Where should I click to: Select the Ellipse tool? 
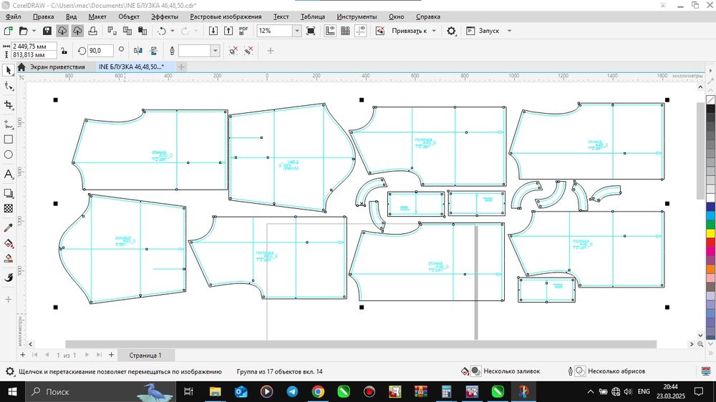point(9,155)
